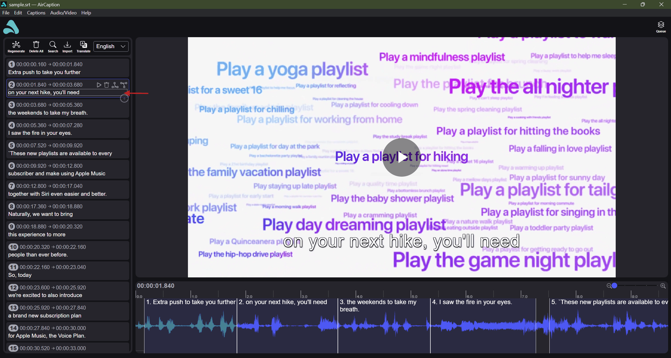Play caption 2 segment
Screen dimensions: 671x358
coord(99,85)
